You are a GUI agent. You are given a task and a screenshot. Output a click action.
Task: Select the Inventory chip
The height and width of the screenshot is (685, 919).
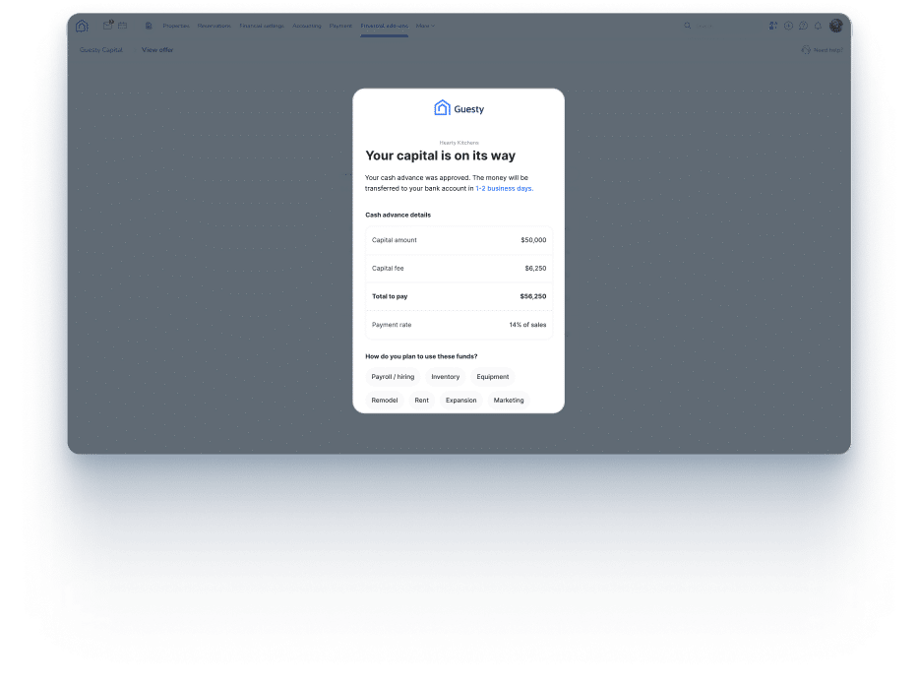446,377
